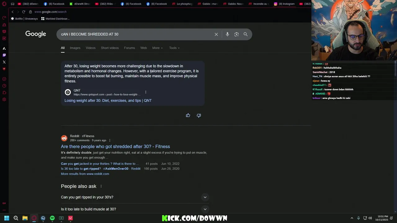Switch to the Forums search tab
This screenshot has width=397, height=223.
(x=129, y=48)
